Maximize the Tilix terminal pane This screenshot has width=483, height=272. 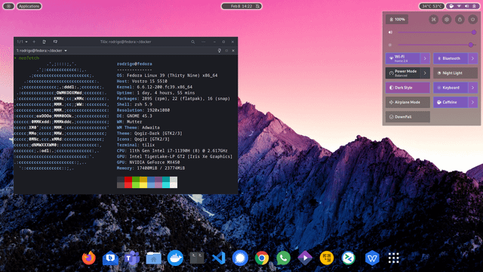pyautogui.click(x=226, y=51)
